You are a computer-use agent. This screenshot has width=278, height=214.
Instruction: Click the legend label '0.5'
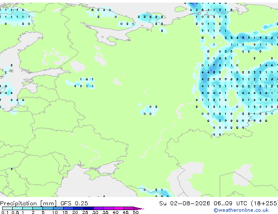tap(15, 212)
